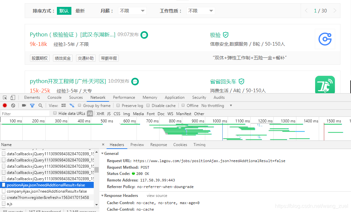The width and height of the screenshot is (351, 212).
Task: Select the All request type filter
Action: pos(90,114)
